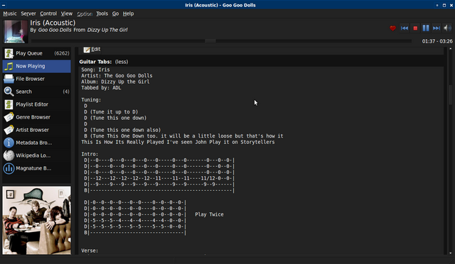The image size is (455, 264).
Task: Skip to next track
Action: pos(437,28)
